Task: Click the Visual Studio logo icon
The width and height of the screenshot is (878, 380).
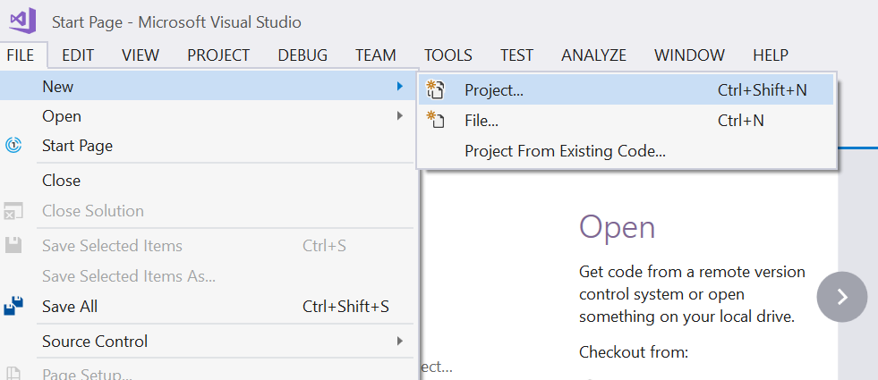Action: pos(22,21)
